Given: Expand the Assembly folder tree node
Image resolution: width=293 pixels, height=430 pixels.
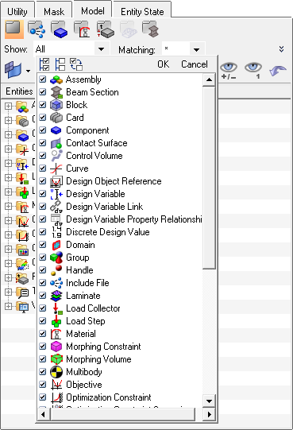Looking at the screenshot, I should [8, 107].
